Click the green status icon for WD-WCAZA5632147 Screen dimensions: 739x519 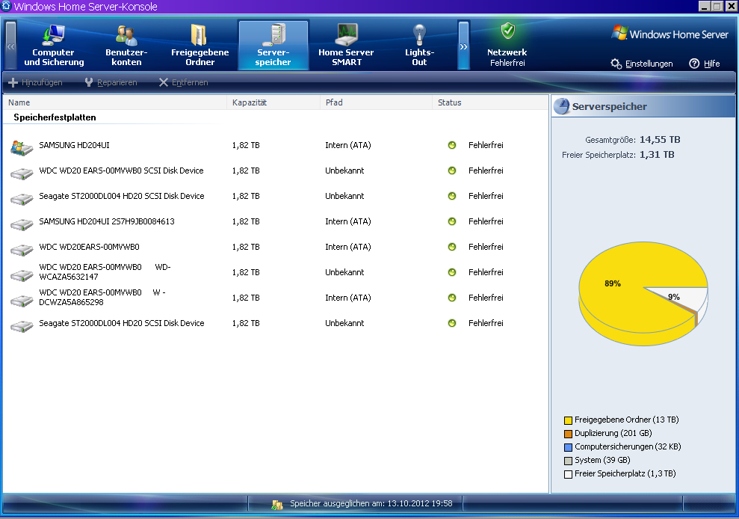tap(452, 272)
